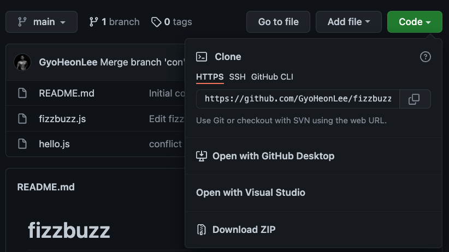Open GyoHeonLee's avatar thumbnail
This screenshot has width=449, height=252.
click(x=22, y=62)
